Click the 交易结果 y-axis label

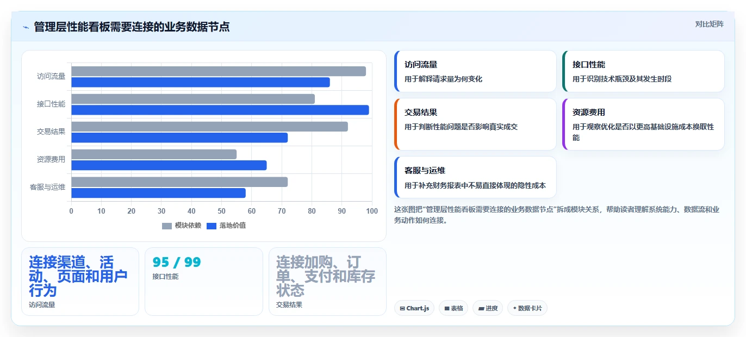[x=51, y=132]
